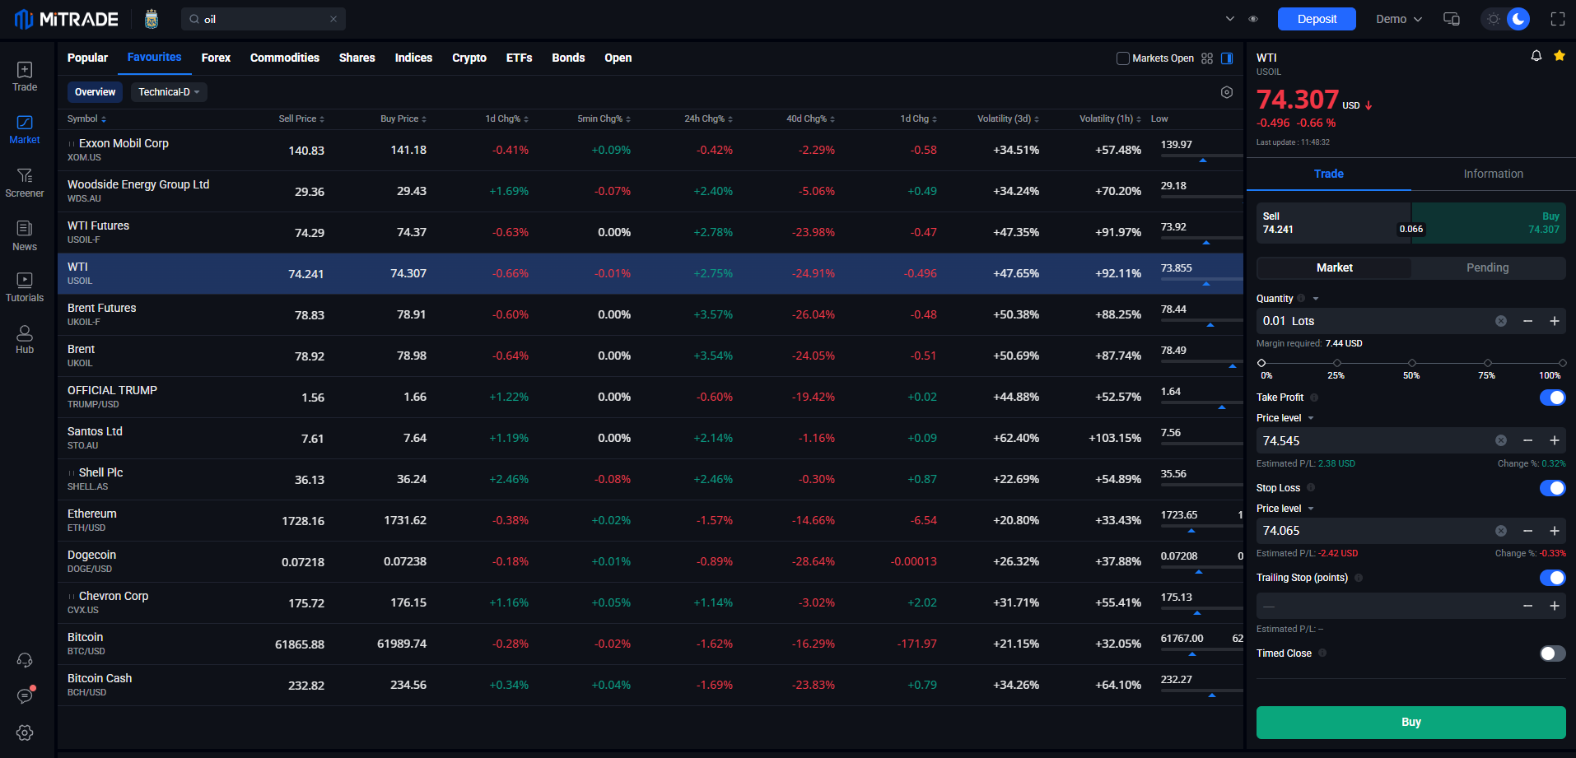Open the Technical-D dropdown
1576x758 pixels.
tap(169, 92)
